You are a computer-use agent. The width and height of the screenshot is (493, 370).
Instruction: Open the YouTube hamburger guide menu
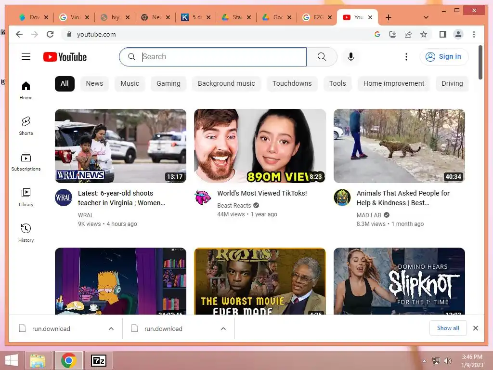tap(26, 57)
